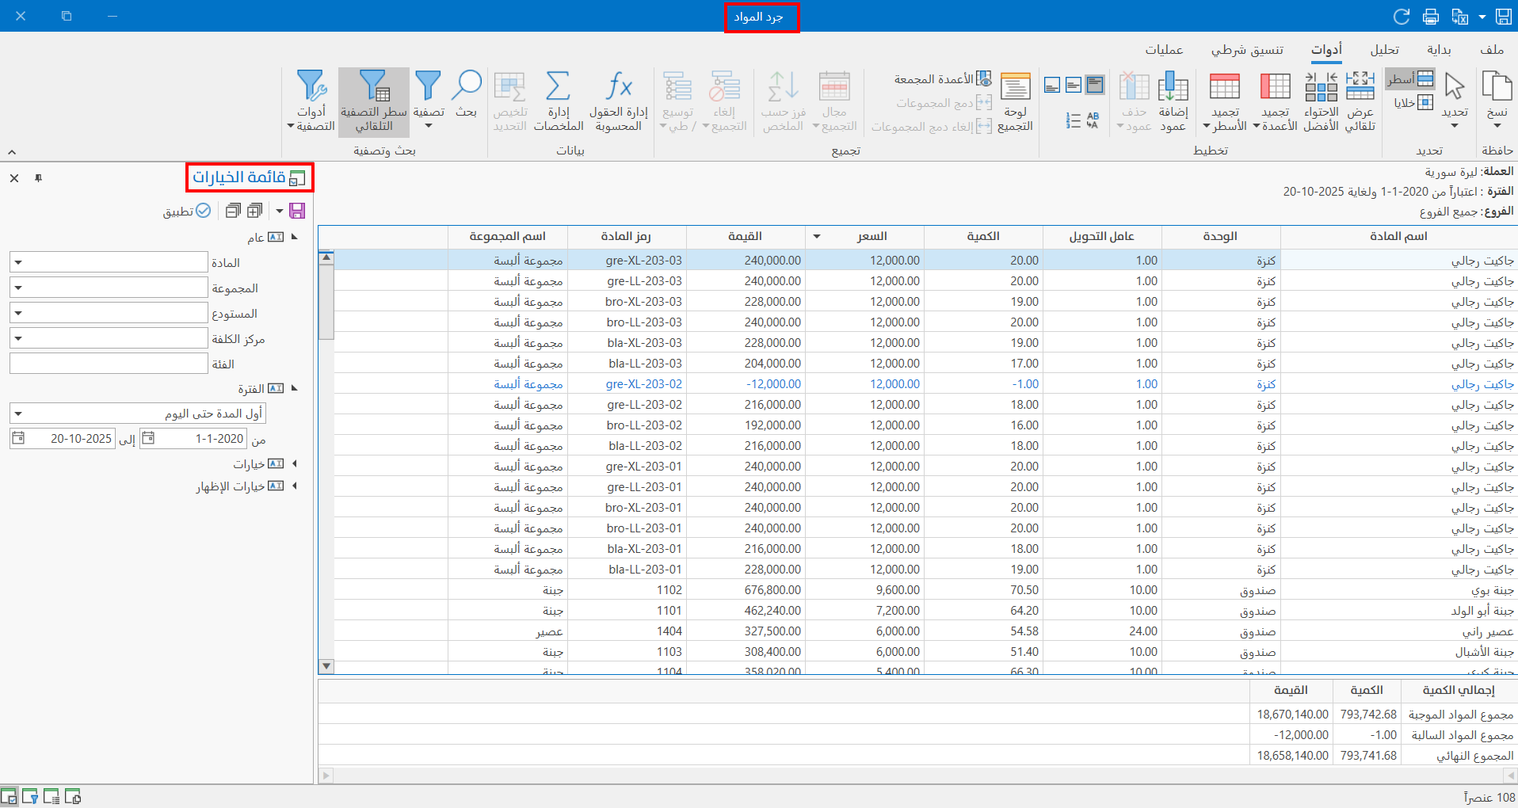Expand the خيارات الإظهار section
This screenshot has height=808, width=1518.
click(x=294, y=486)
